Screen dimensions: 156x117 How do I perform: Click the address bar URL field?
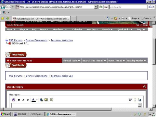(55, 7)
